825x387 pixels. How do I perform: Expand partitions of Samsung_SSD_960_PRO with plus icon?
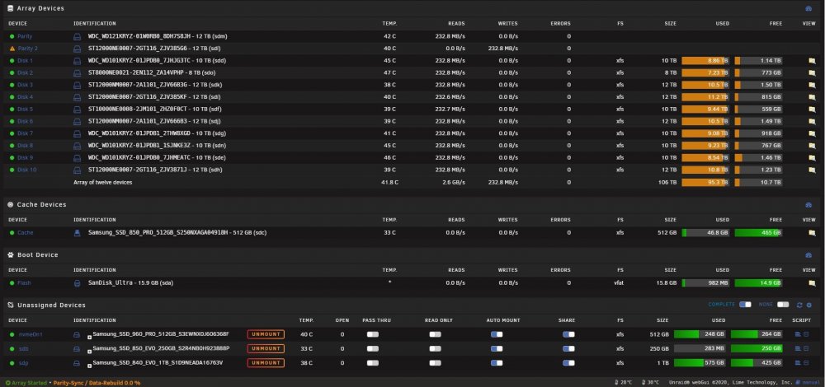89,336
